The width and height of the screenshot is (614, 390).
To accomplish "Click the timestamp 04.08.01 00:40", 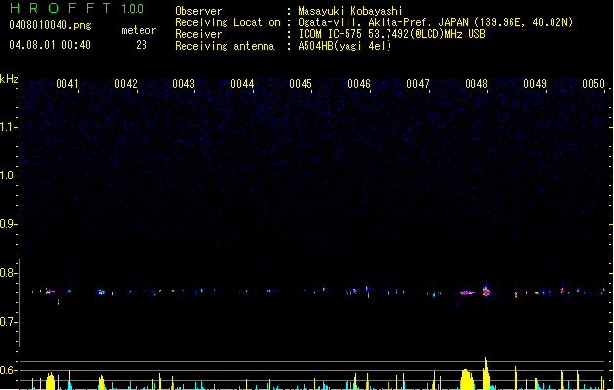I will 50,45.
